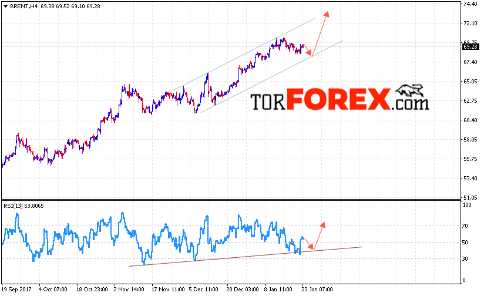Click the BRENT,H4 symbol title text
This screenshot has width=484, height=296.
pyautogui.click(x=23, y=6)
